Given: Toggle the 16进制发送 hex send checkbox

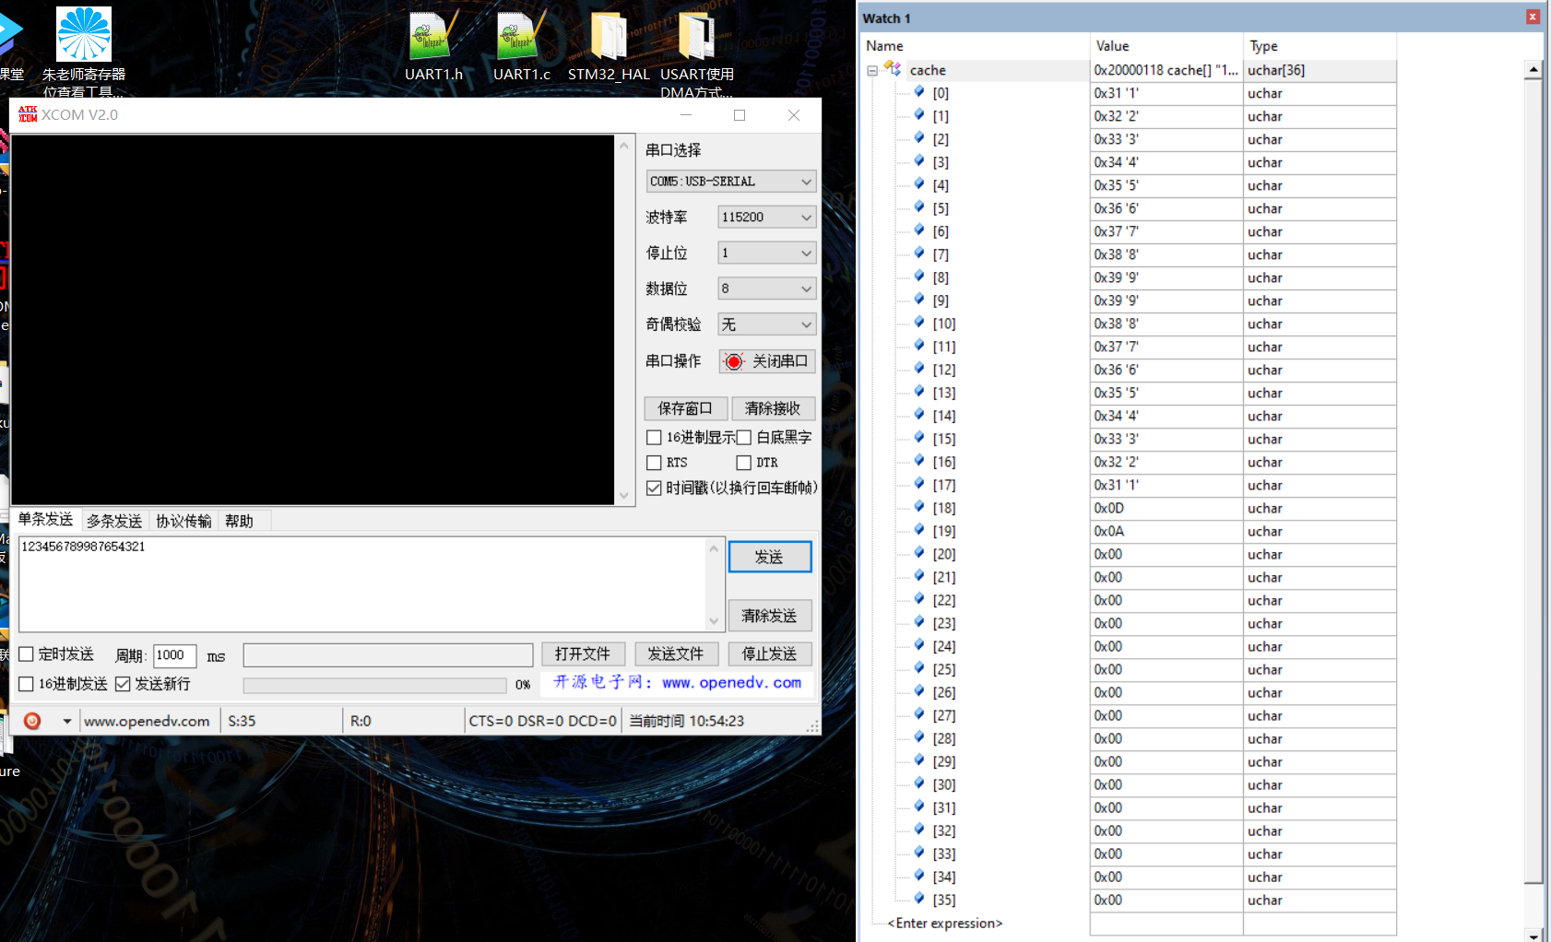Looking at the screenshot, I should click(27, 684).
